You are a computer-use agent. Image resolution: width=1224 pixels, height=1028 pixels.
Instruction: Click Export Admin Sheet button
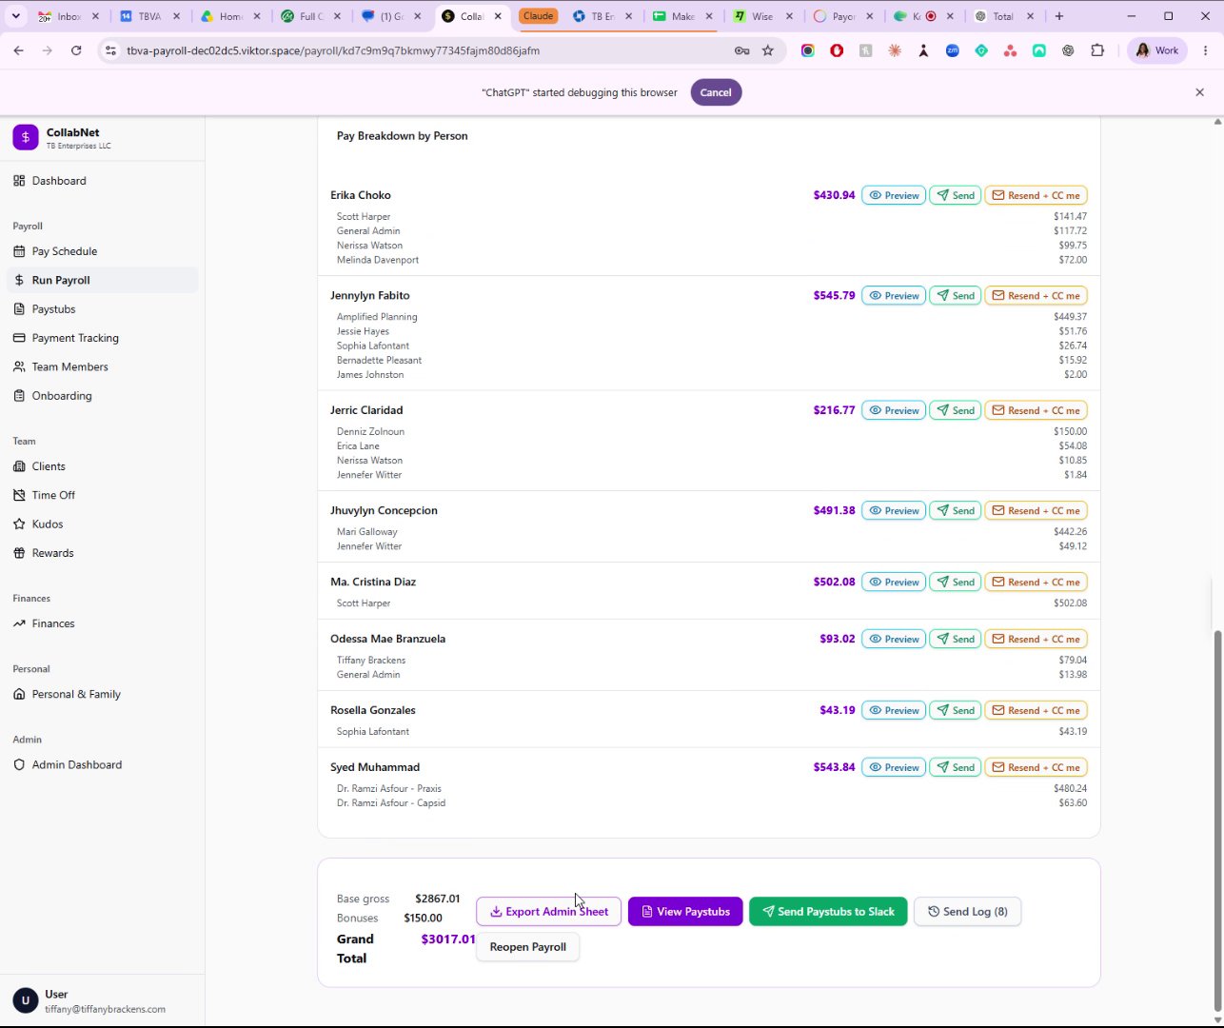(x=549, y=912)
